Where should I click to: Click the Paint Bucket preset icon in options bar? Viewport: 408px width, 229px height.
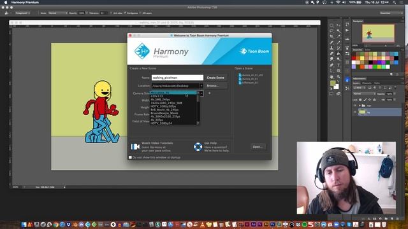click(7, 13)
